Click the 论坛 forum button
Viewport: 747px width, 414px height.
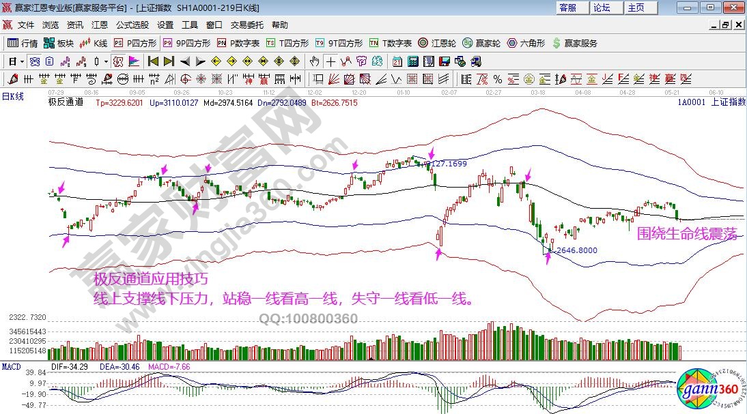[602, 8]
